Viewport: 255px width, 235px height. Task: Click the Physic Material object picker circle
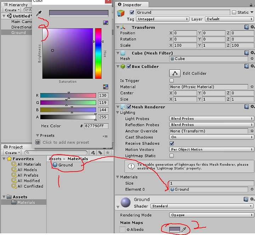point(252,87)
